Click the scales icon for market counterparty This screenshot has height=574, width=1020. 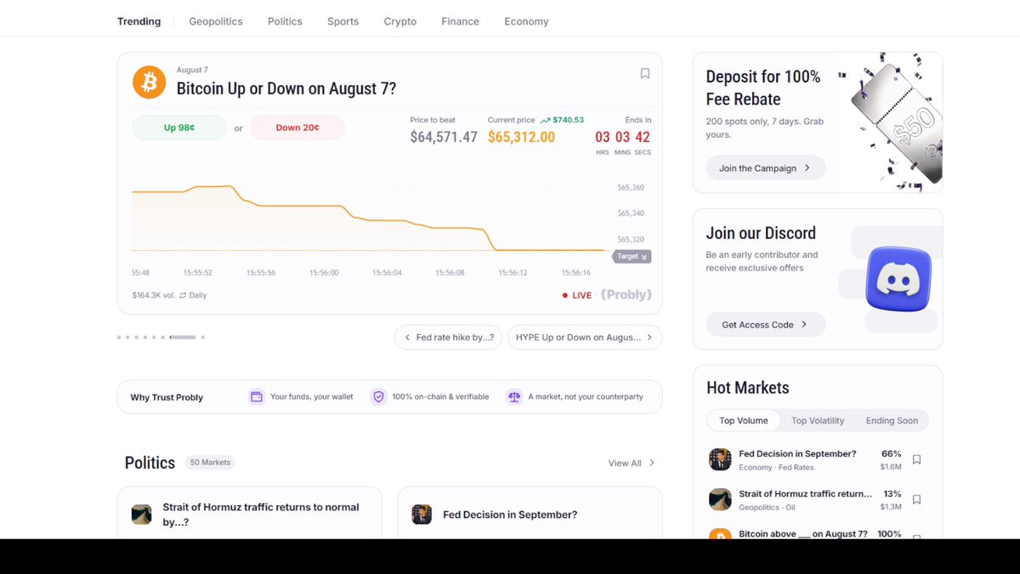tap(513, 396)
